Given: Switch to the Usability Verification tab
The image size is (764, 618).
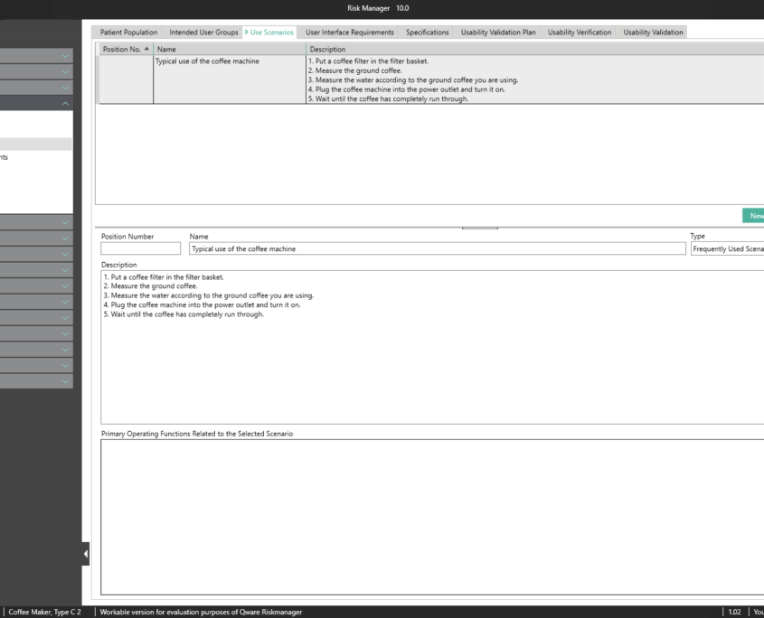Looking at the screenshot, I should tap(580, 33).
